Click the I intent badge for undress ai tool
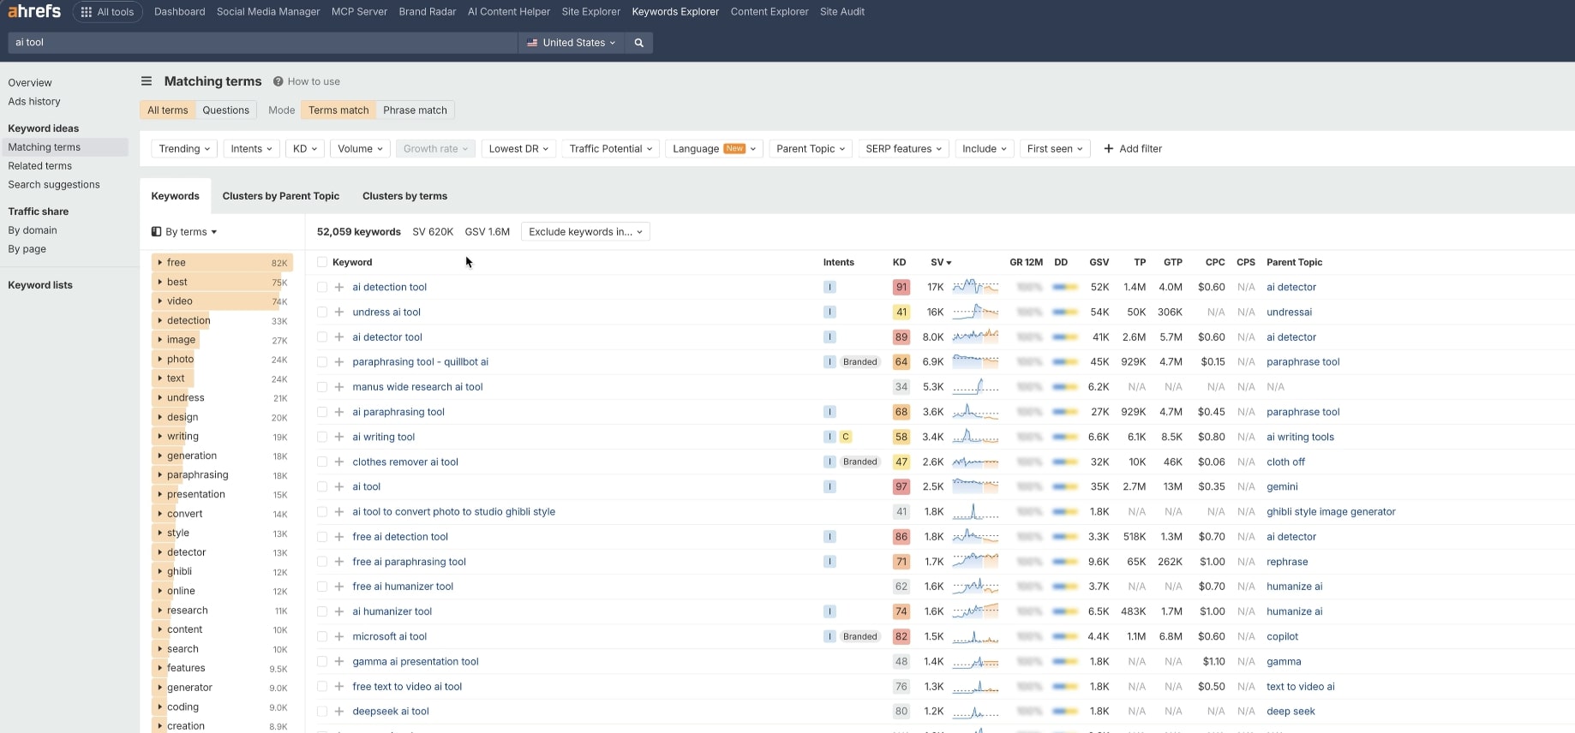 (x=829, y=313)
